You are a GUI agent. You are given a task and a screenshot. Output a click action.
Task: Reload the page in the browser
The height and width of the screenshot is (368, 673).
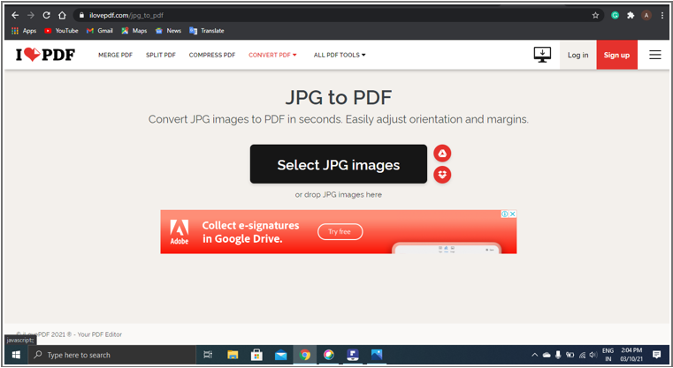coord(47,15)
